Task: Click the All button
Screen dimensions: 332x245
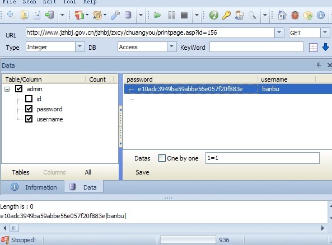Action: click(88, 172)
